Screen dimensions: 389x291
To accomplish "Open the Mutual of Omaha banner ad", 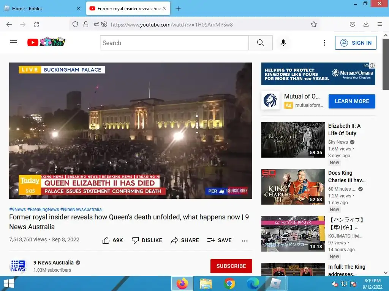I will tap(318, 74).
